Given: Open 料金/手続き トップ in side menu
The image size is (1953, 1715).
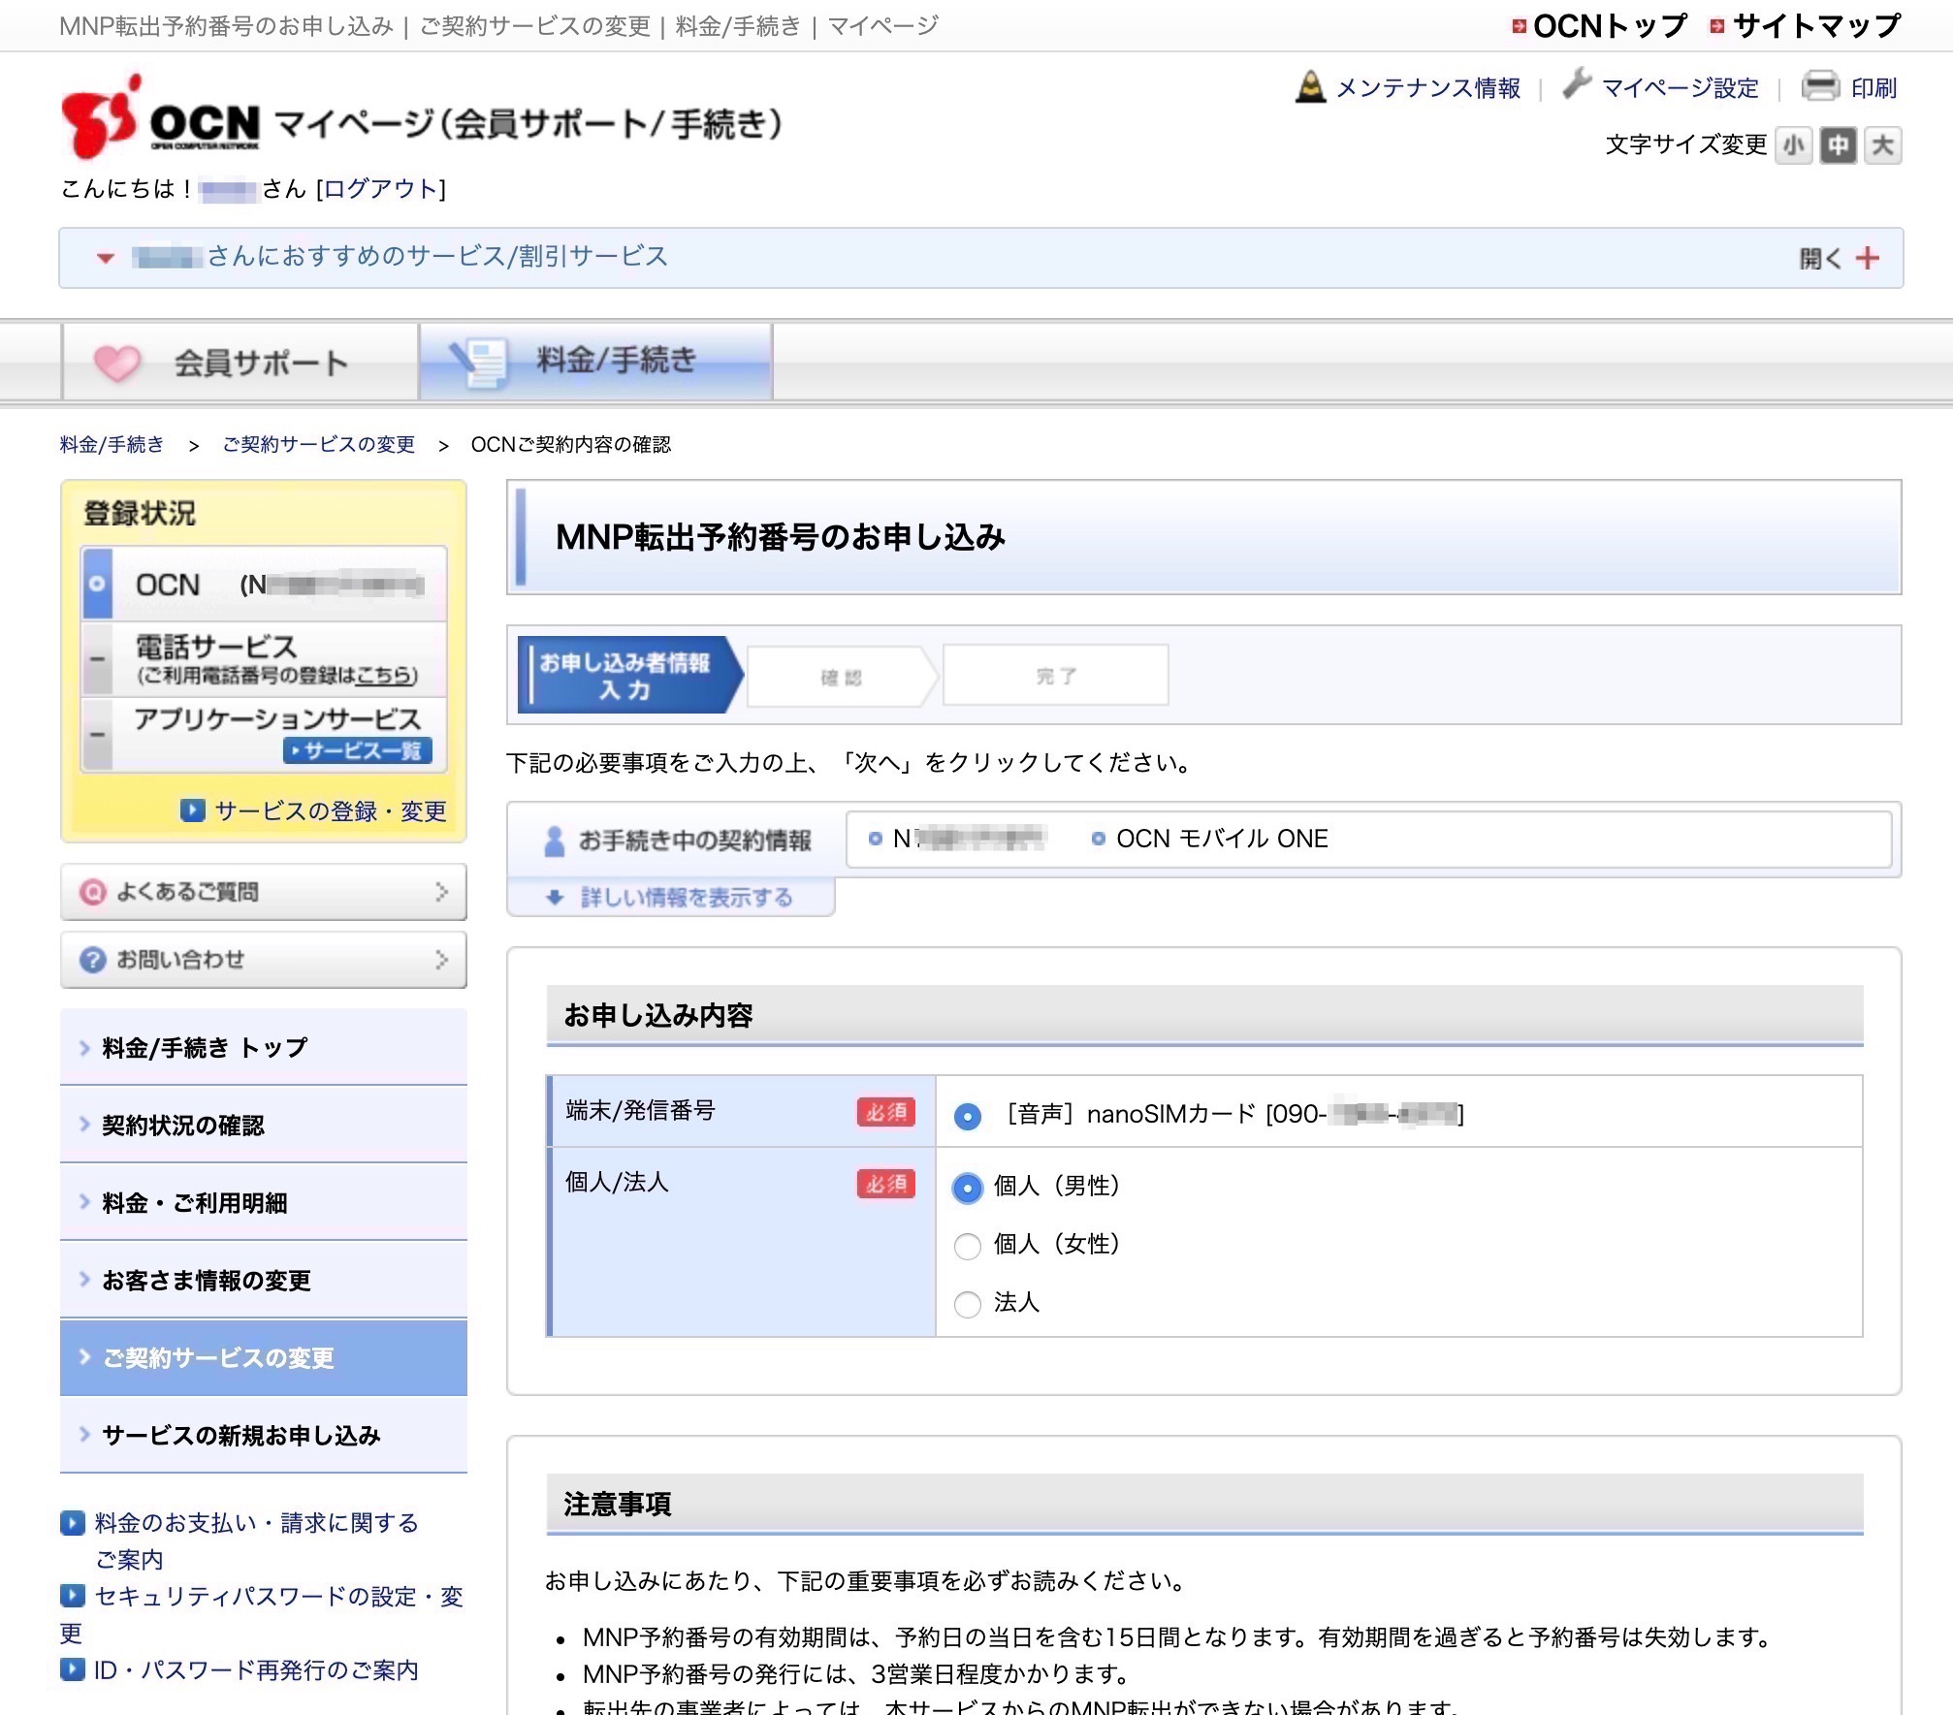Looking at the screenshot, I should tap(264, 1047).
